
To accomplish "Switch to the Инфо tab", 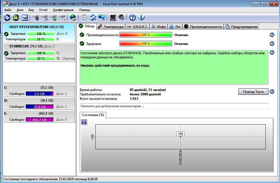I will tap(159, 27).
